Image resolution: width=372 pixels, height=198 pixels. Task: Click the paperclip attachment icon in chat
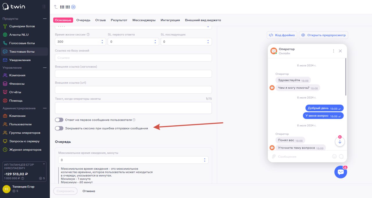[x=273, y=156]
